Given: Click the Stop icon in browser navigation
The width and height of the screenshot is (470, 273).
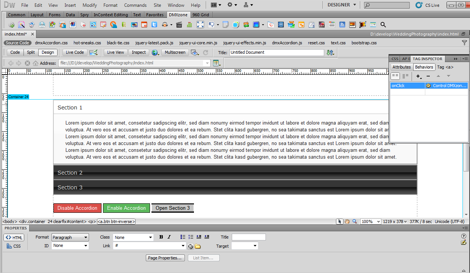Looking at the screenshot, I should click(x=27, y=63).
